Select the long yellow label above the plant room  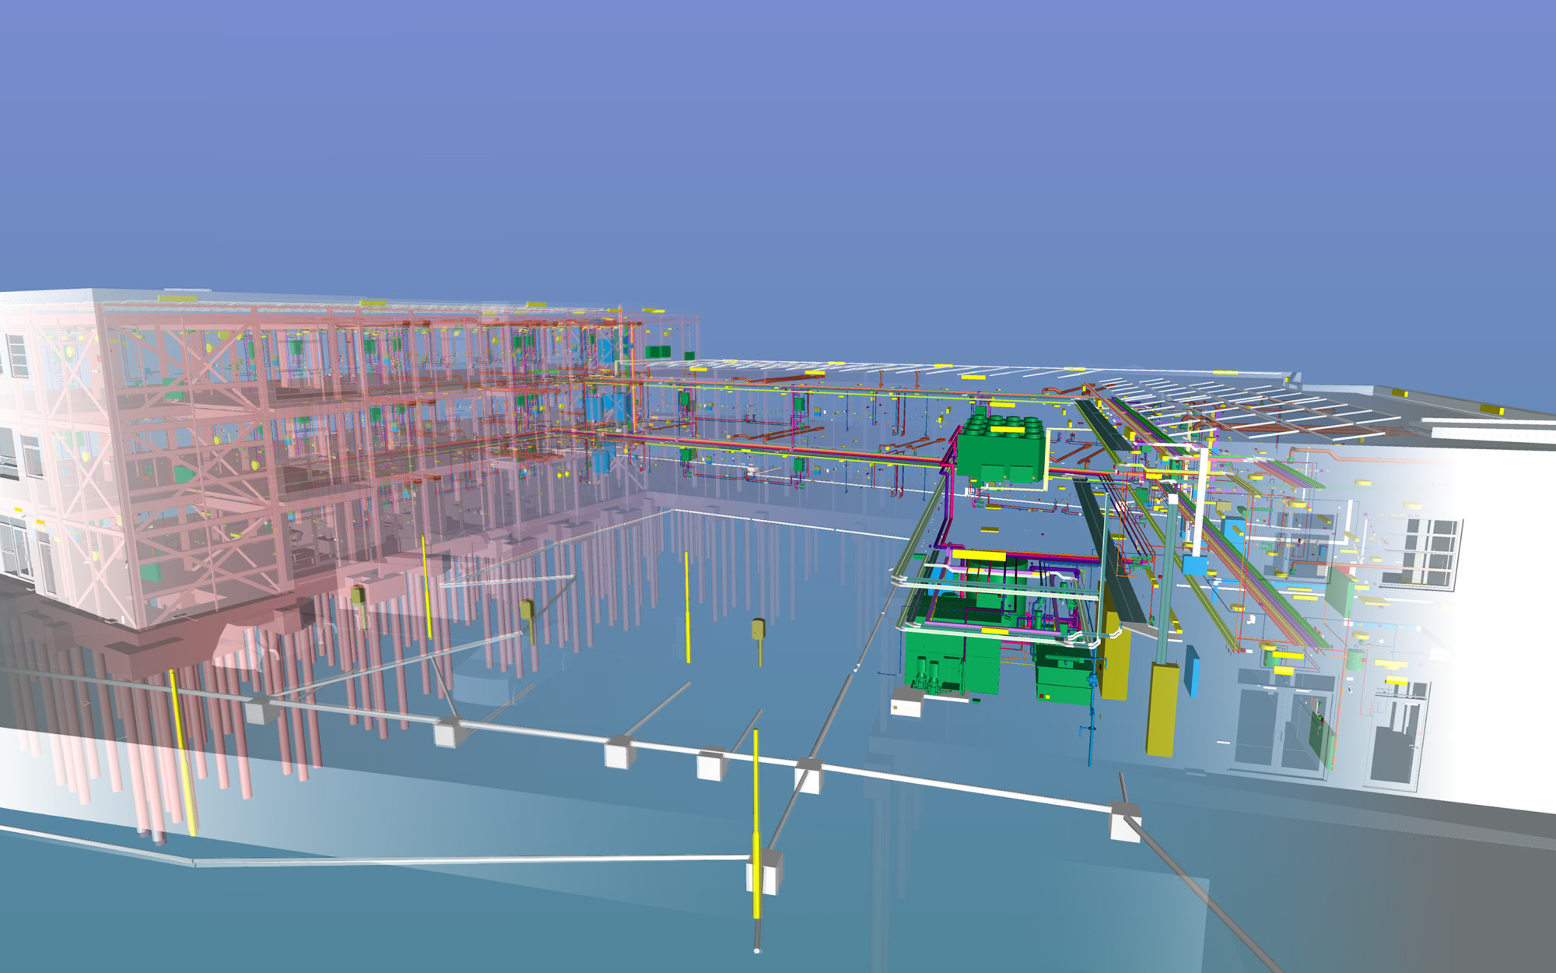tap(979, 556)
